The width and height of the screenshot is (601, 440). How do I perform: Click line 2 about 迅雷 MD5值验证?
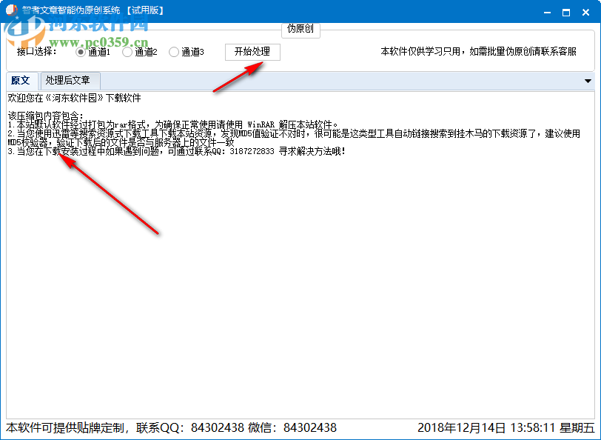tap(294, 133)
